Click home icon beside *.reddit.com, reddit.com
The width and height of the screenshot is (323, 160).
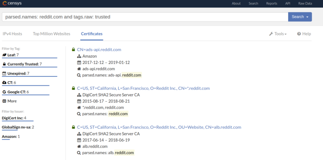(x=79, y=108)
